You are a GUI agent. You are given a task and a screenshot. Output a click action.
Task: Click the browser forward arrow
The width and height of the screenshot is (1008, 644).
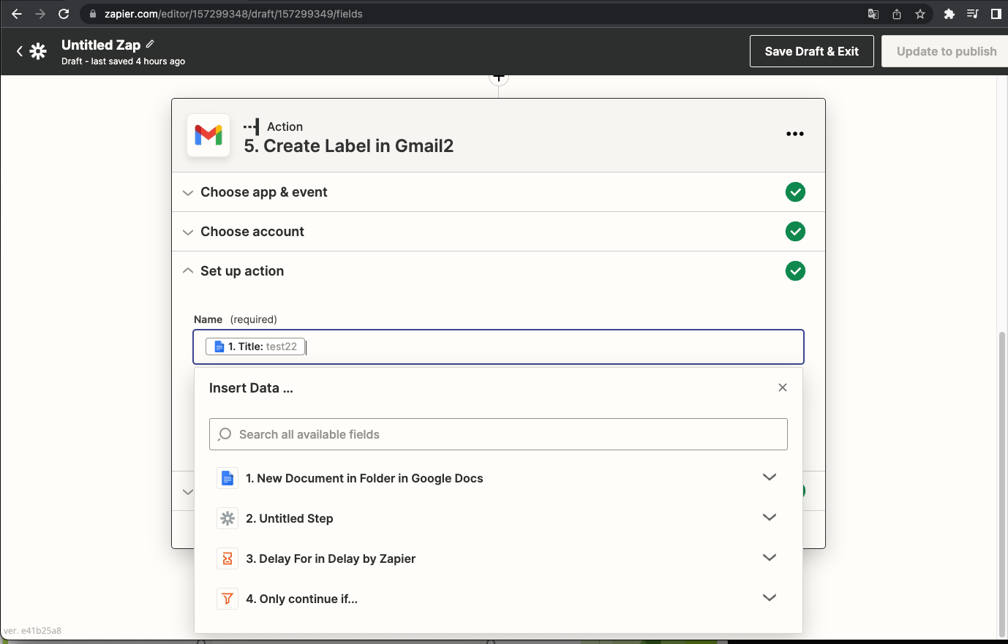pyautogui.click(x=40, y=14)
